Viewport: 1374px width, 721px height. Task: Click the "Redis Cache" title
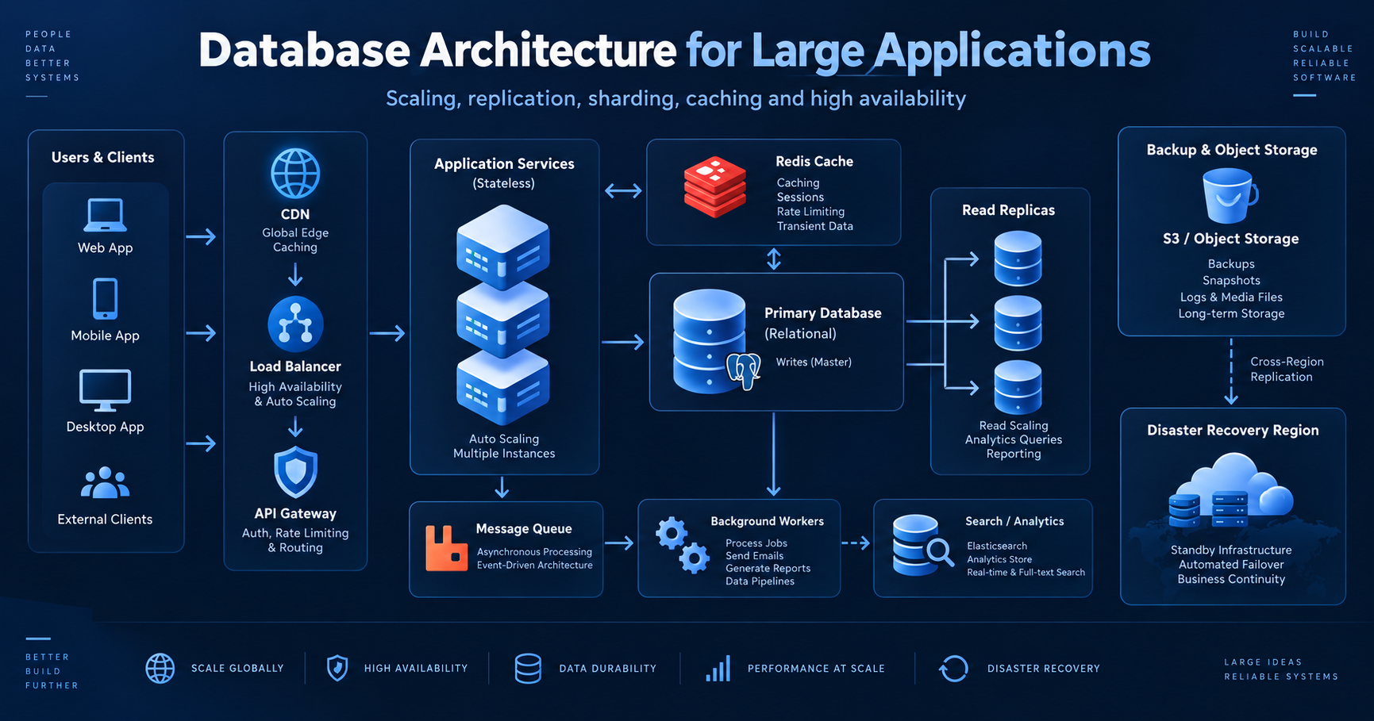814,161
